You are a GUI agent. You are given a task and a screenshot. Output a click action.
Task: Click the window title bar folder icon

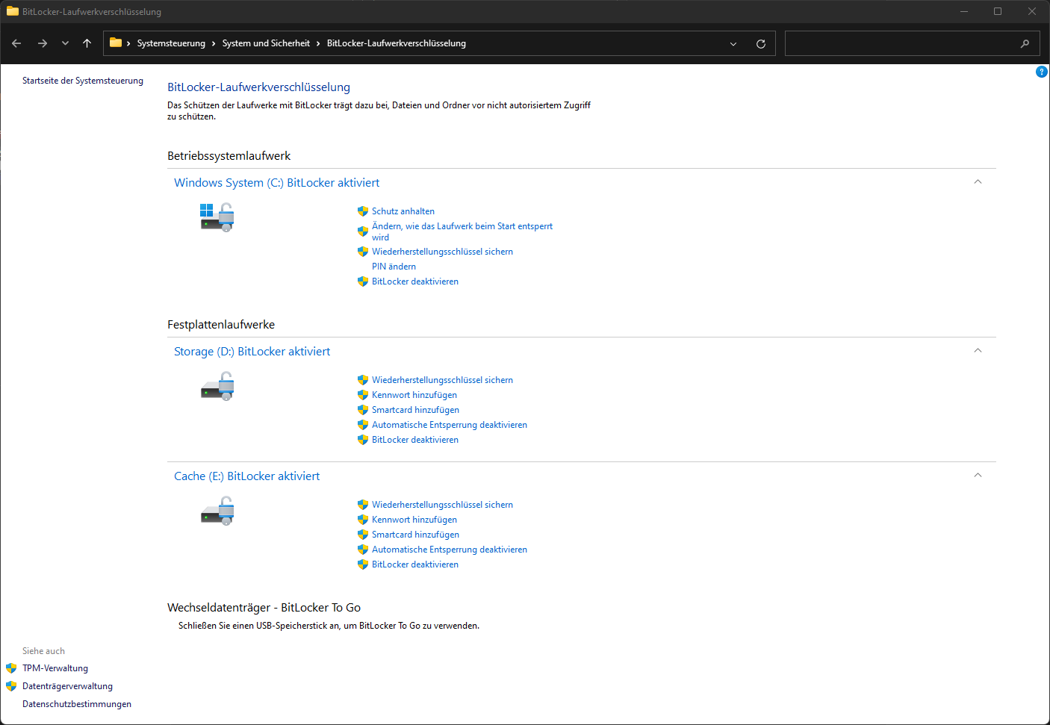pos(13,11)
